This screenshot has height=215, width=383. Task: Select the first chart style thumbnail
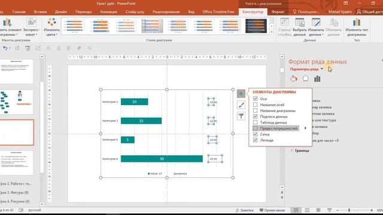point(74,26)
